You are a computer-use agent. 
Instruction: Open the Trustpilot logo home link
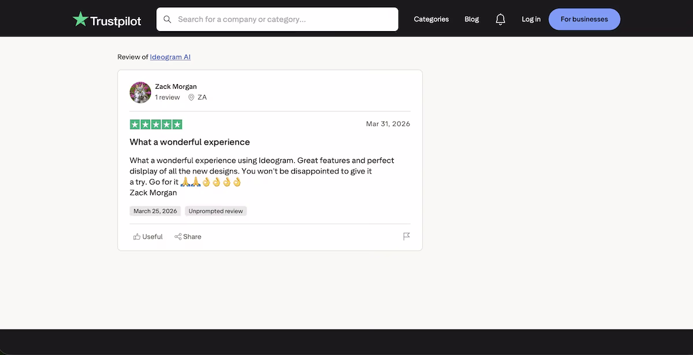[107, 20]
